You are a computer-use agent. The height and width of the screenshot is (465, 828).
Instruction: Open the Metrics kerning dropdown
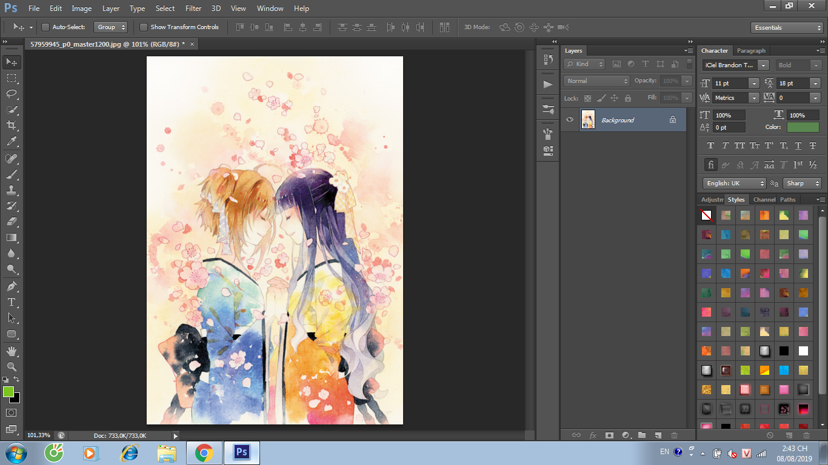tap(753, 97)
